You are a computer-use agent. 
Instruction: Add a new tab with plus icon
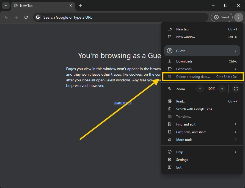click(x=81, y=5)
